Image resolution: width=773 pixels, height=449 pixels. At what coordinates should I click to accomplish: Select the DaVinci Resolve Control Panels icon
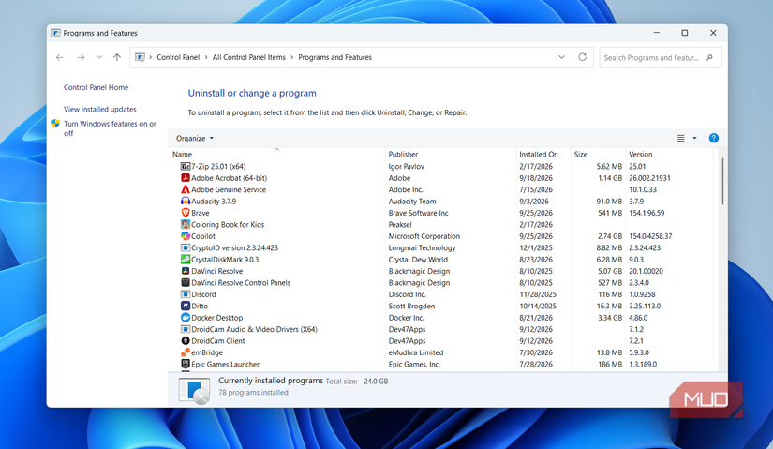pyautogui.click(x=186, y=283)
